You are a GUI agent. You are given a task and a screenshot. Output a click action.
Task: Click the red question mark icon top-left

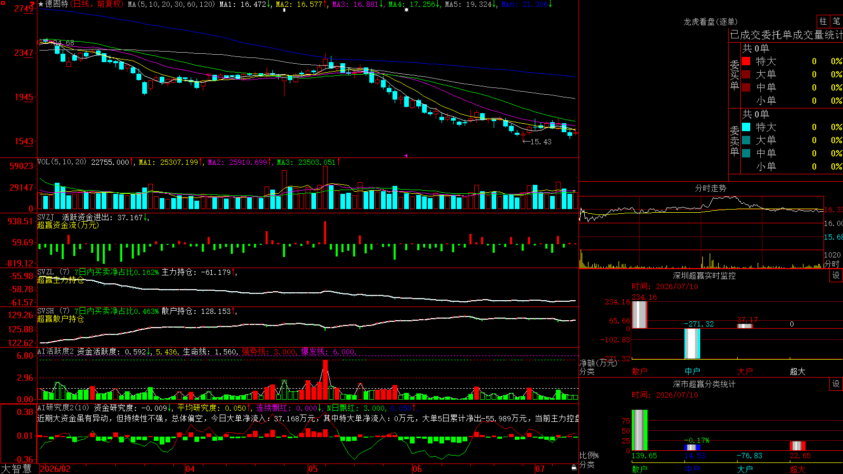click(x=33, y=4)
